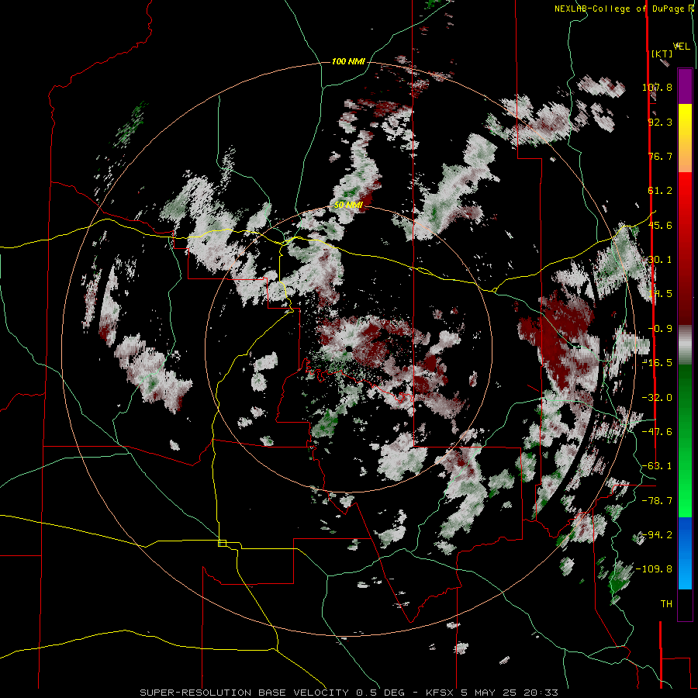698x698 pixels.
Task: Click the [KT] units label
Action: (662, 54)
